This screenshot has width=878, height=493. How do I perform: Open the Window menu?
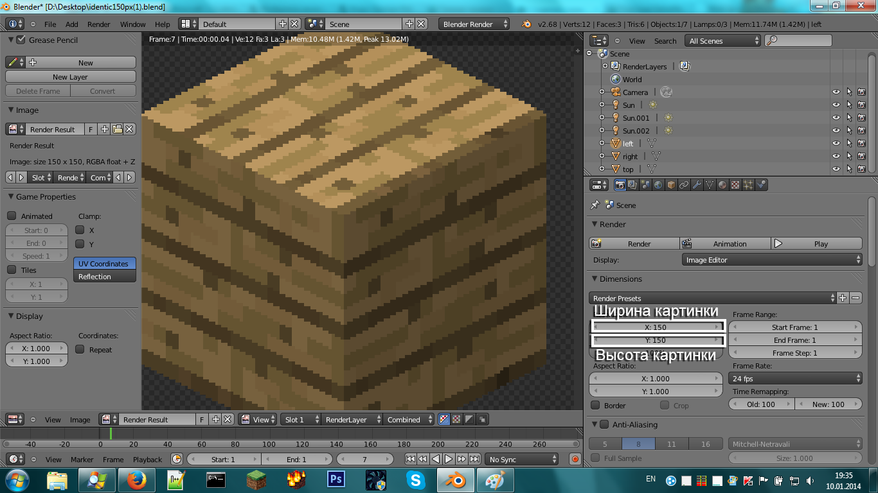click(x=133, y=24)
